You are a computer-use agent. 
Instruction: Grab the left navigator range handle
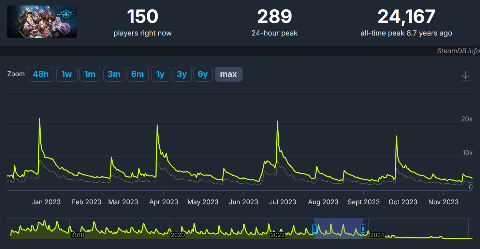315,229
